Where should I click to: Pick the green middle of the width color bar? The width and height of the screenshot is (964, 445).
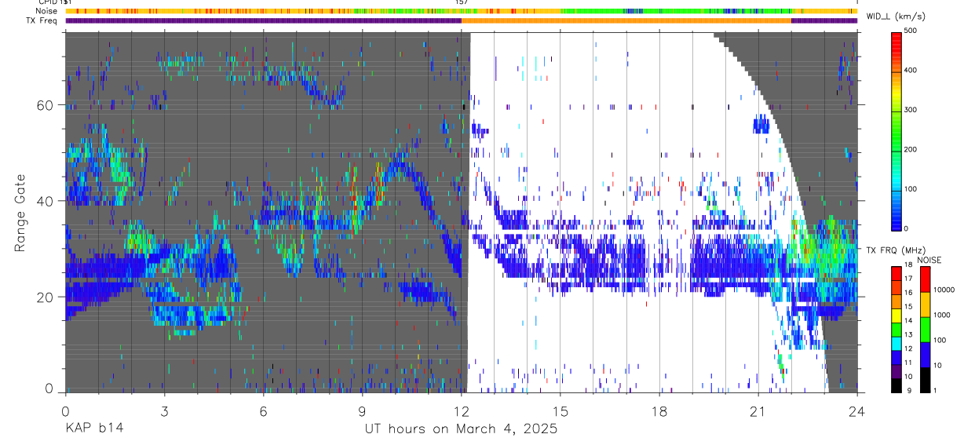click(896, 129)
